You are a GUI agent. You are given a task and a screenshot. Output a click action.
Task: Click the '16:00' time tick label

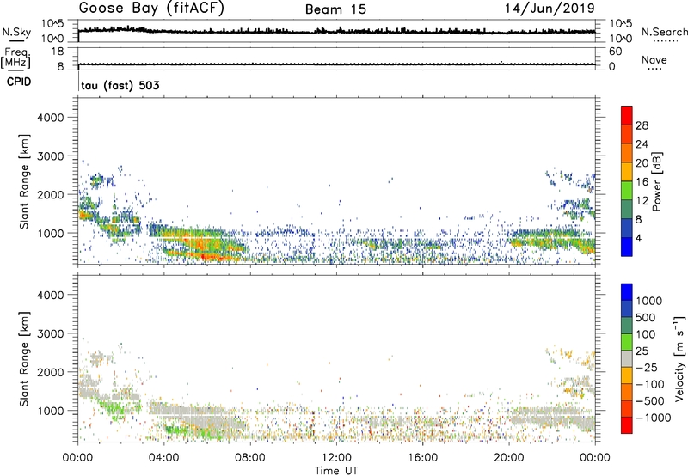click(x=422, y=458)
